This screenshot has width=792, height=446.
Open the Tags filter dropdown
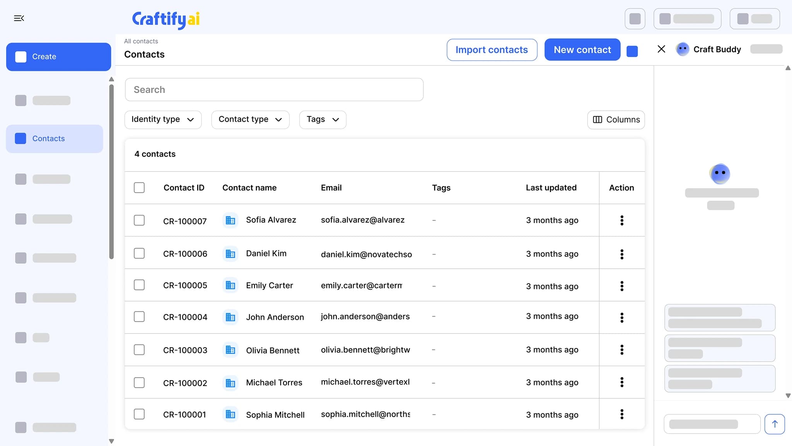[323, 120]
